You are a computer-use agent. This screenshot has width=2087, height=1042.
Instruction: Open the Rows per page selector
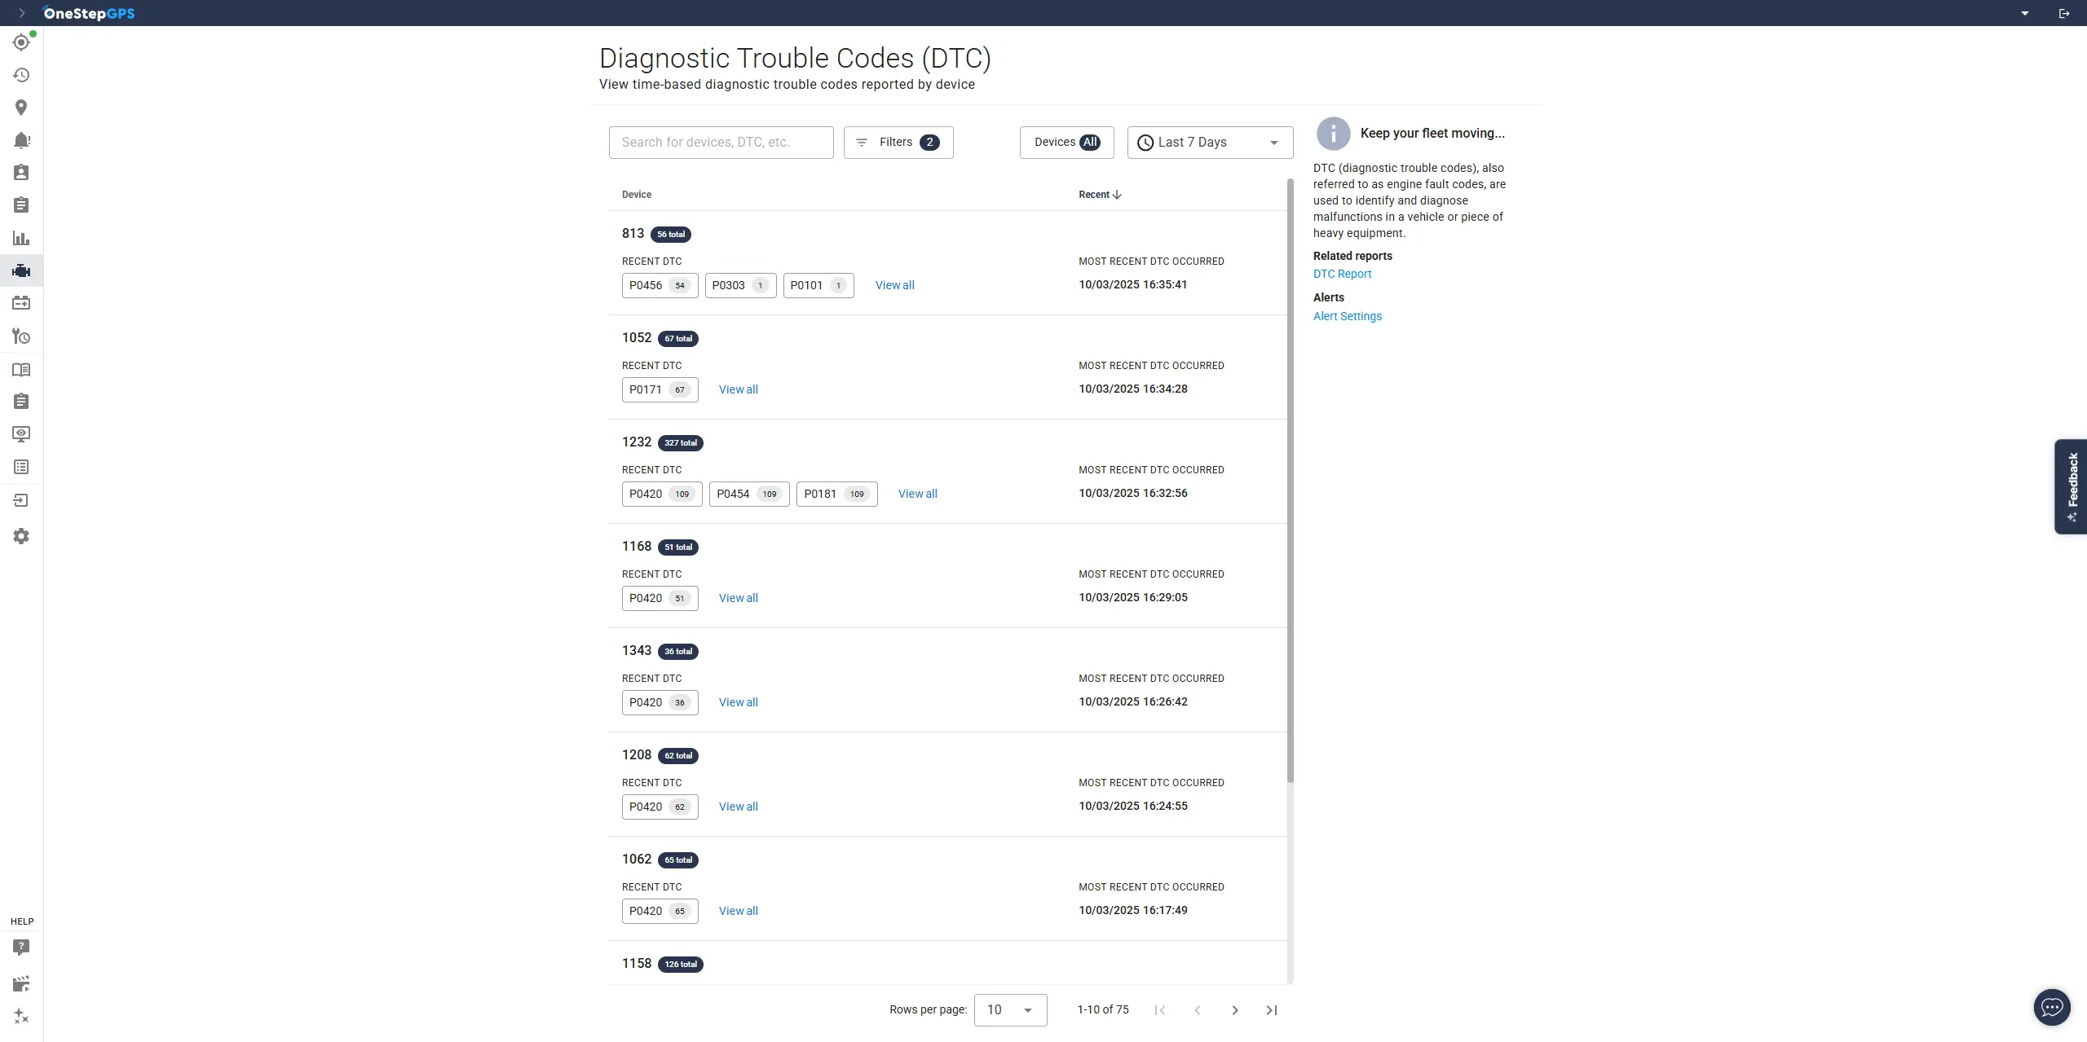click(x=1009, y=1009)
